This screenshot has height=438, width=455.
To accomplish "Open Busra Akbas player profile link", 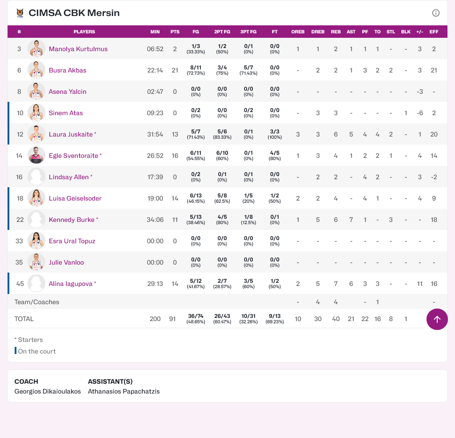I will 68,70.
